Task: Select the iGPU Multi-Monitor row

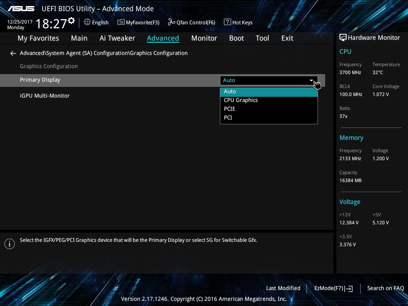Action: point(163,96)
